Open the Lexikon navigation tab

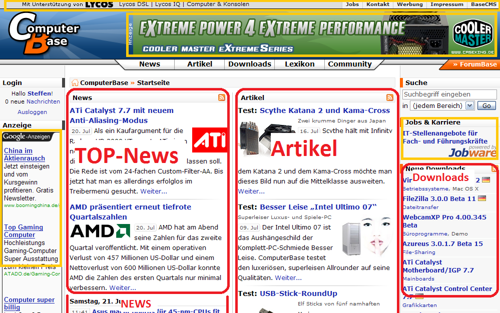[300, 64]
